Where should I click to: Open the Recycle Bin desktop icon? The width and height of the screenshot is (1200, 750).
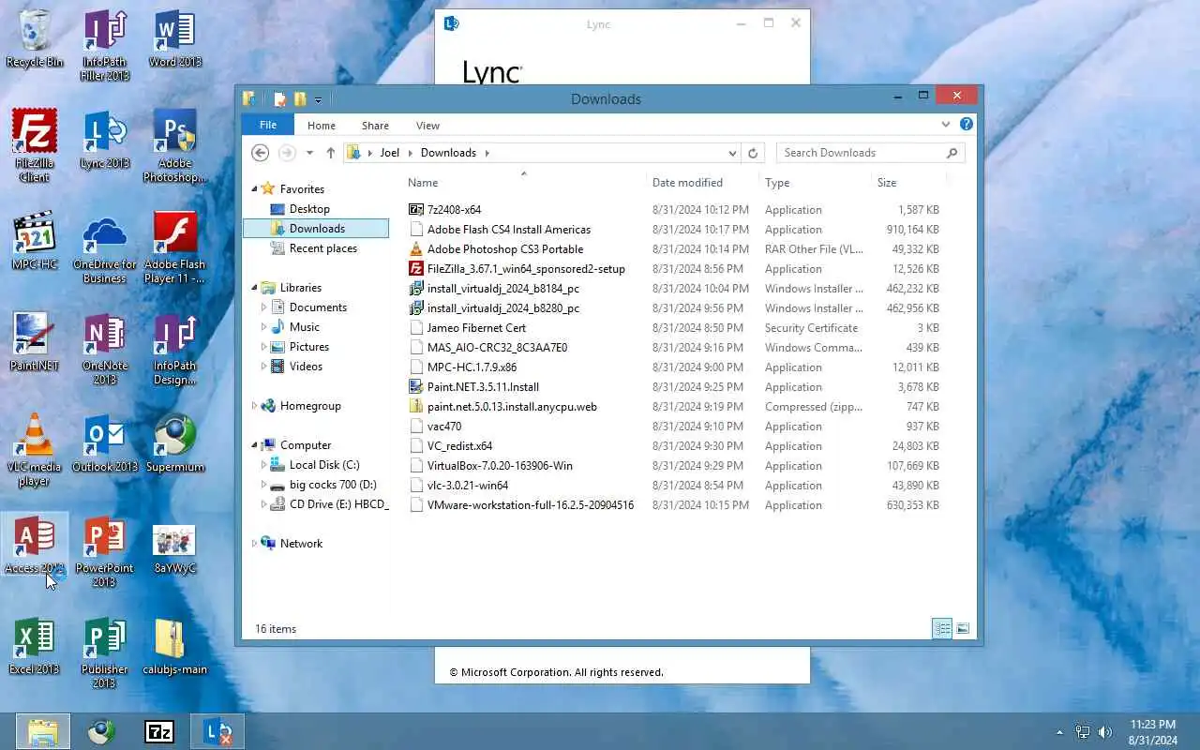(35, 39)
